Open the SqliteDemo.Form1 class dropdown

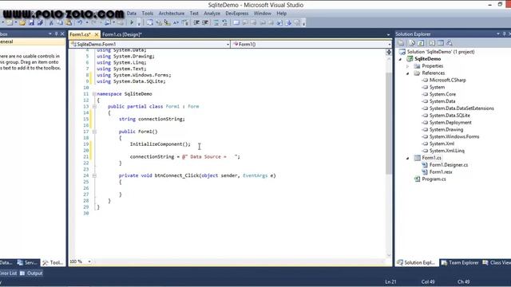[x=228, y=45]
